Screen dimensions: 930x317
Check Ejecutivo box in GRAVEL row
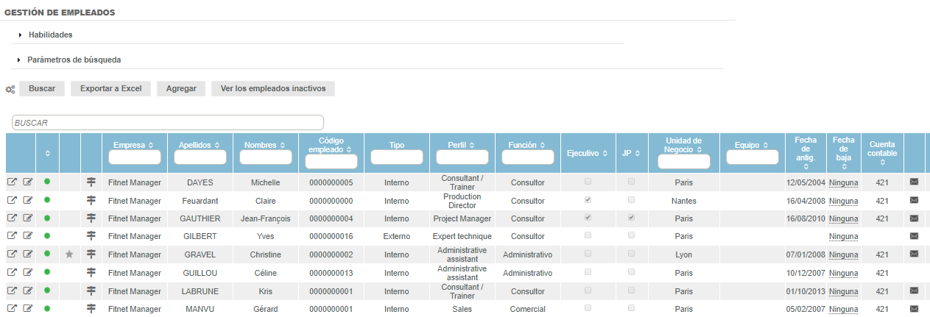click(586, 254)
